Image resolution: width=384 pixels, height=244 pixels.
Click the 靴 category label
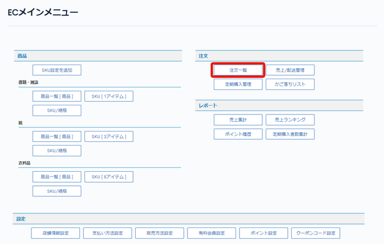click(20, 123)
